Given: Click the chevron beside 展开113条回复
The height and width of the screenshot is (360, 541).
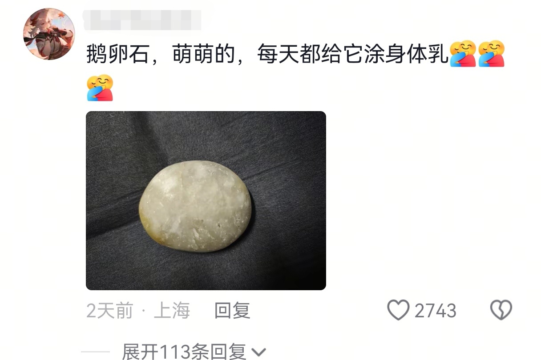Looking at the screenshot, I should click(x=258, y=352).
